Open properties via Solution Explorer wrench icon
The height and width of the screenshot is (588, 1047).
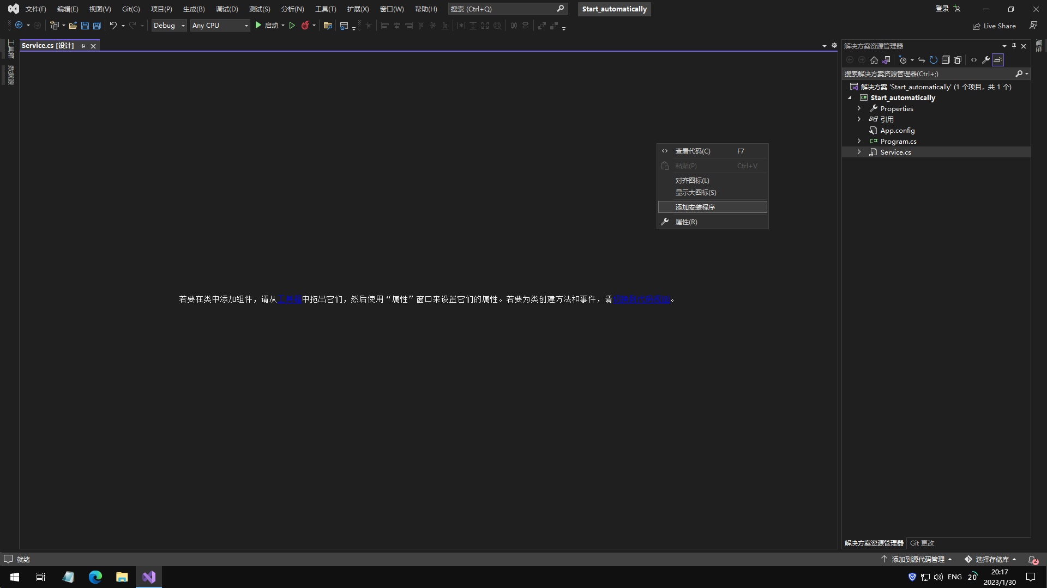(986, 60)
